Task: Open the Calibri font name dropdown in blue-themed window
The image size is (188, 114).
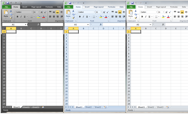Action: [x=94, y=12]
